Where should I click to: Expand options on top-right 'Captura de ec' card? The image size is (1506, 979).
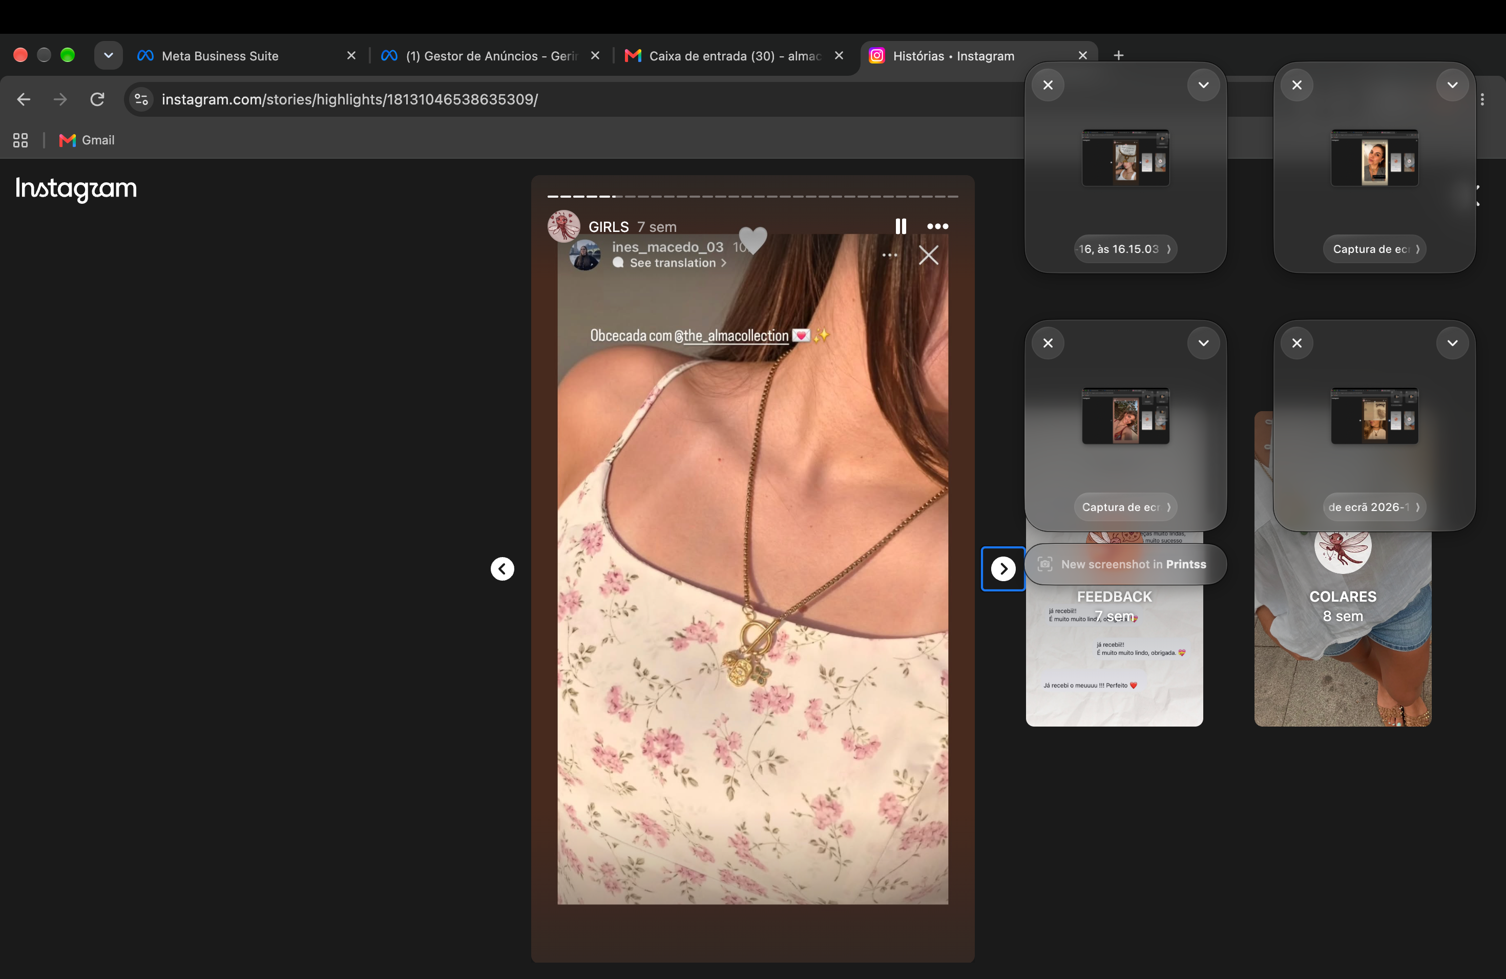[1452, 85]
